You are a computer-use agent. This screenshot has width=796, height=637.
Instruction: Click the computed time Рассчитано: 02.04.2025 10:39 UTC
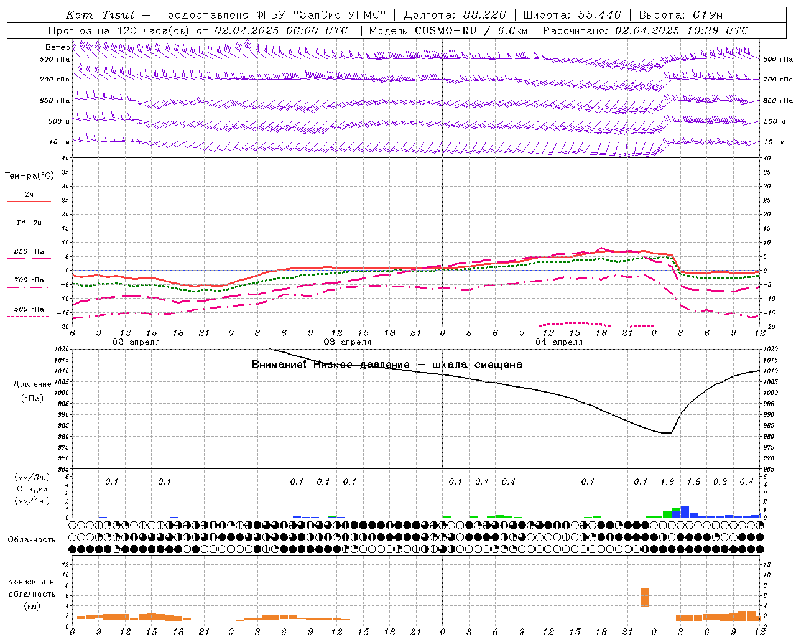coord(646,30)
